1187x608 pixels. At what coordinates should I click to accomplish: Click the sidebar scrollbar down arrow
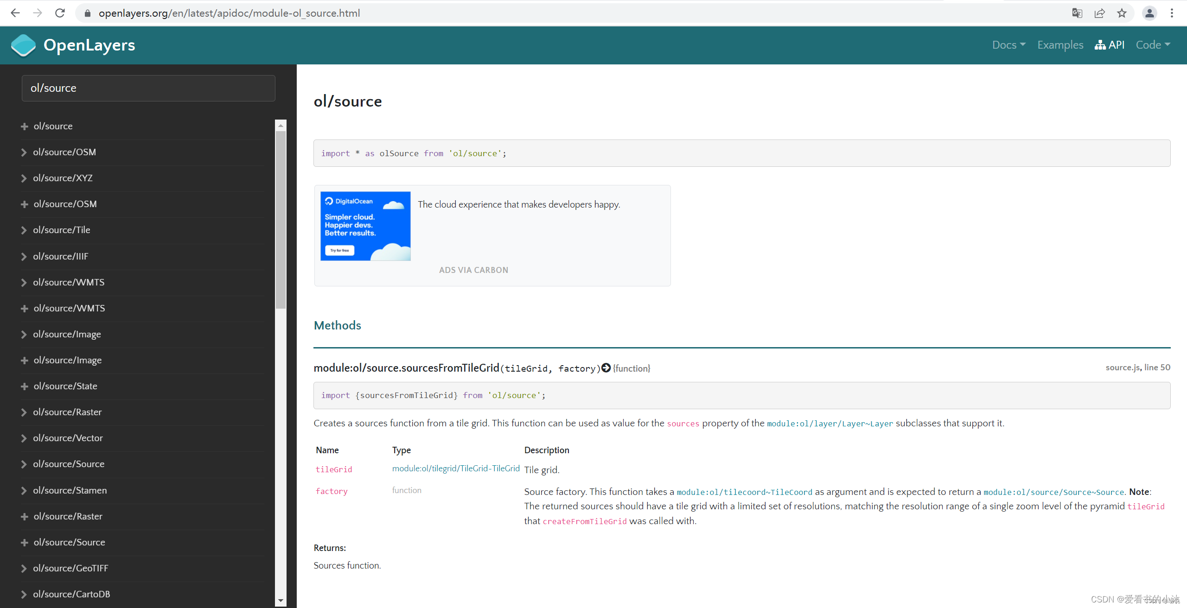[281, 601]
